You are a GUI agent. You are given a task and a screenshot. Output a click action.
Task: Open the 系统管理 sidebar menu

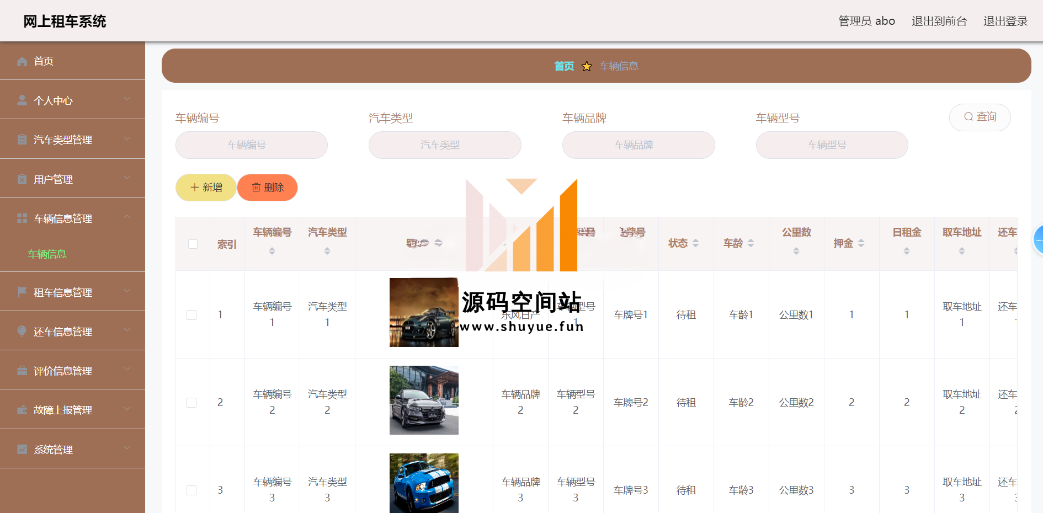pyautogui.click(x=72, y=449)
